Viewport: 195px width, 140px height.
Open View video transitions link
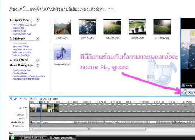click(x=22, y=49)
